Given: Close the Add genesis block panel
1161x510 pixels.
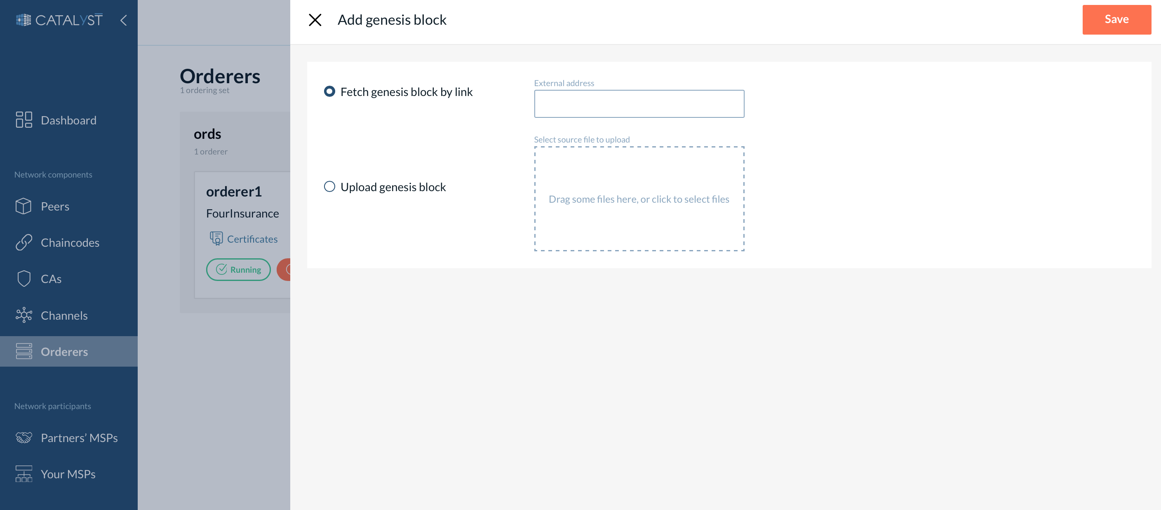Looking at the screenshot, I should click(315, 19).
